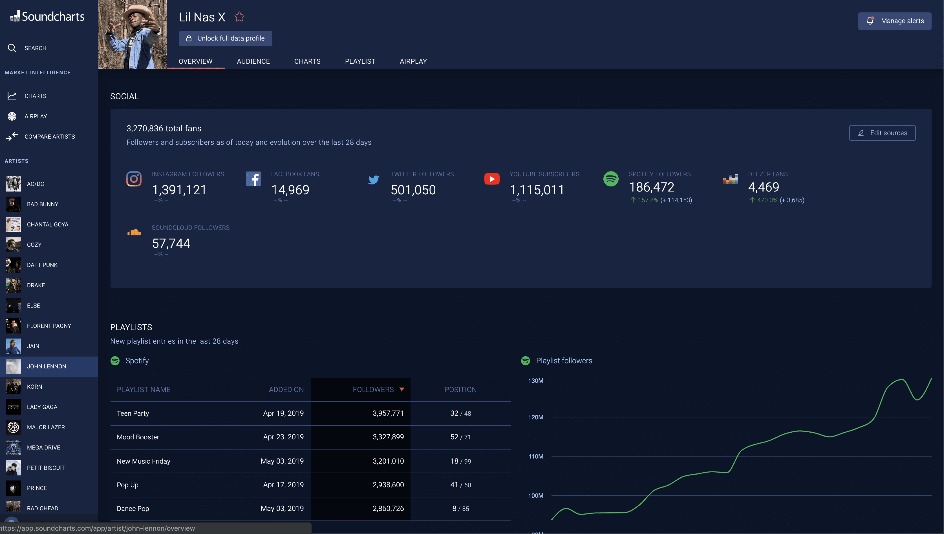Click Lil Nas X profile photo
Image resolution: width=944 pixels, height=534 pixels.
pos(133,34)
